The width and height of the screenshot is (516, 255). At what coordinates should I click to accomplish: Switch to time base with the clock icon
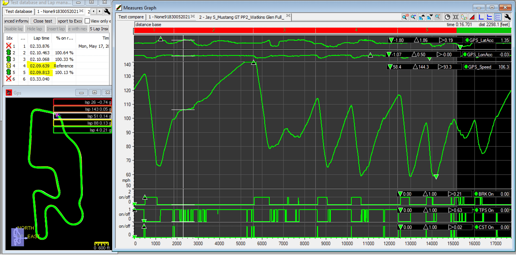click(x=447, y=17)
